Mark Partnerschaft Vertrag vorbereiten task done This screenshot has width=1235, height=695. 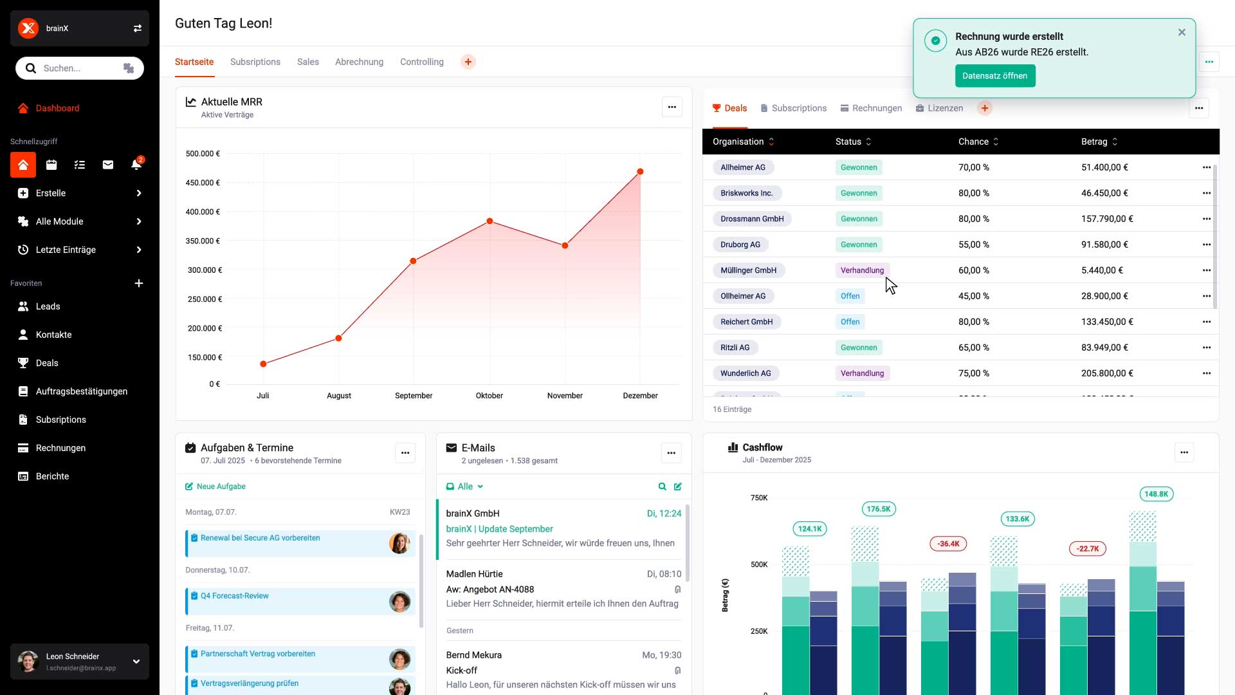click(x=194, y=654)
